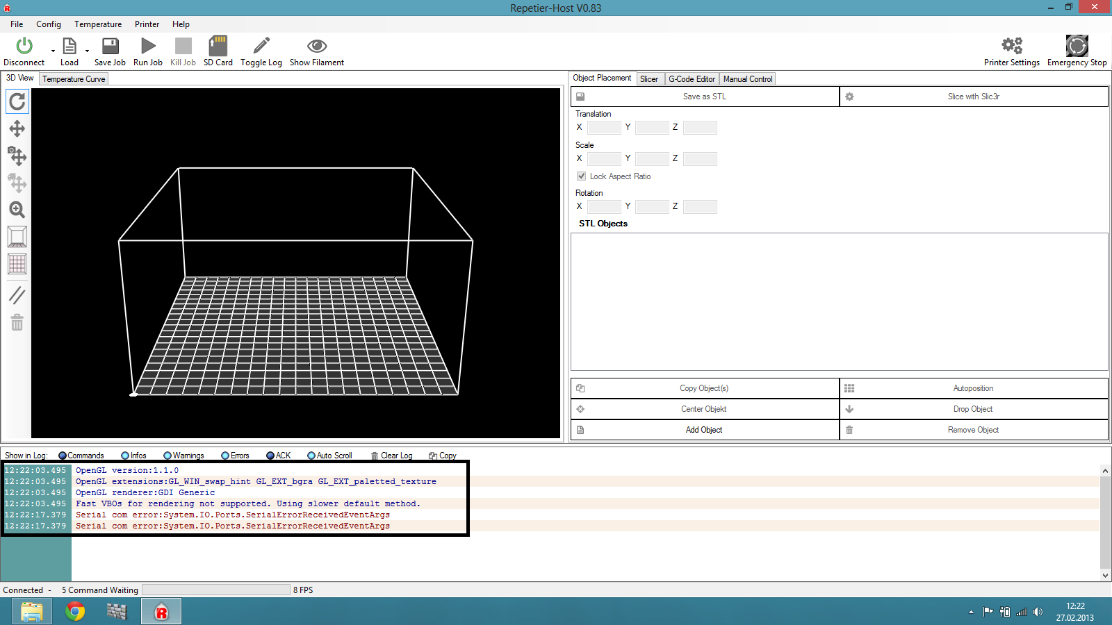This screenshot has height=625, width=1112.
Task: Start printing with Run Job
Action: point(148,46)
